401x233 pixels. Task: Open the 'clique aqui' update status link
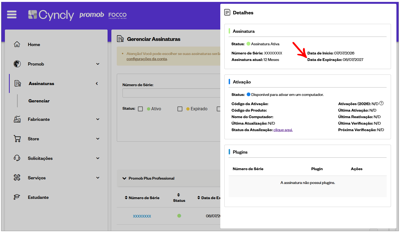tap(283, 130)
